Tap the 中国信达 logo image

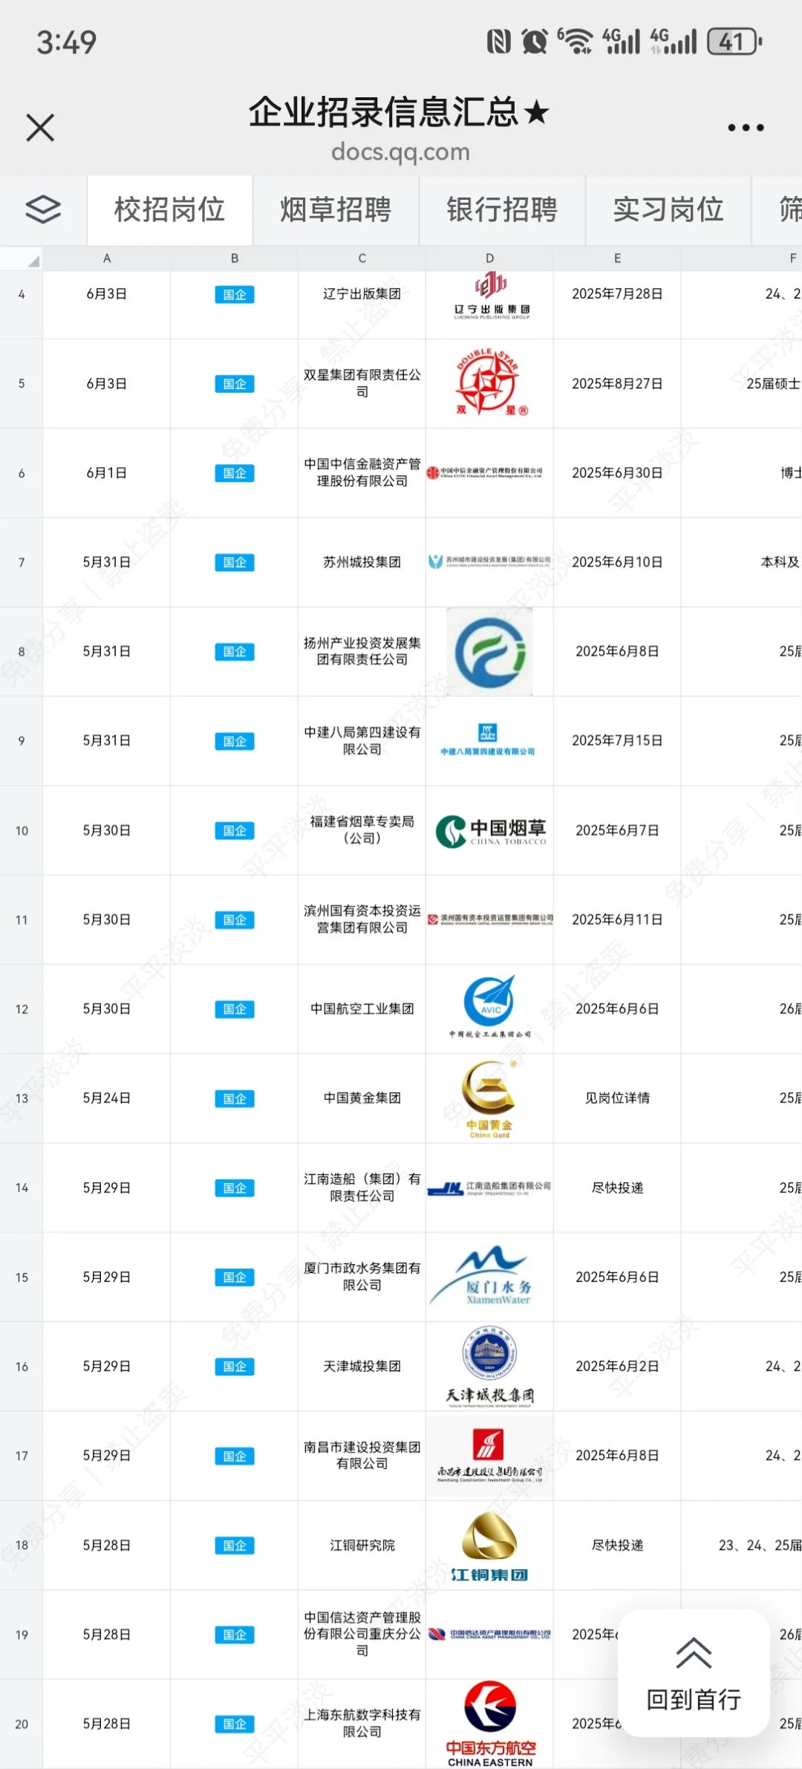coord(489,1634)
